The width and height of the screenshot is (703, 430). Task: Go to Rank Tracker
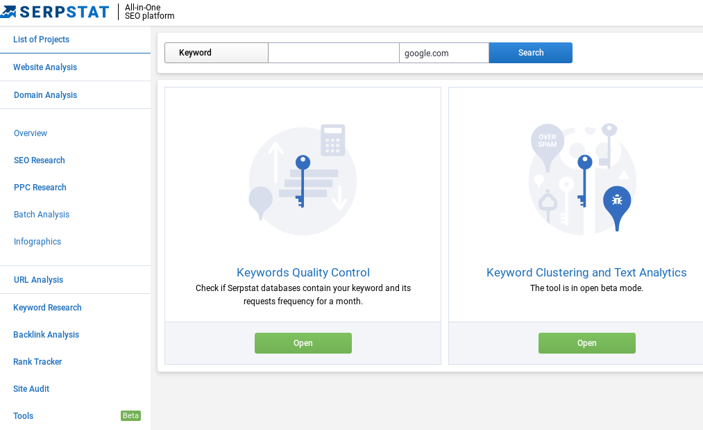pyautogui.click(x=37, y=362)
